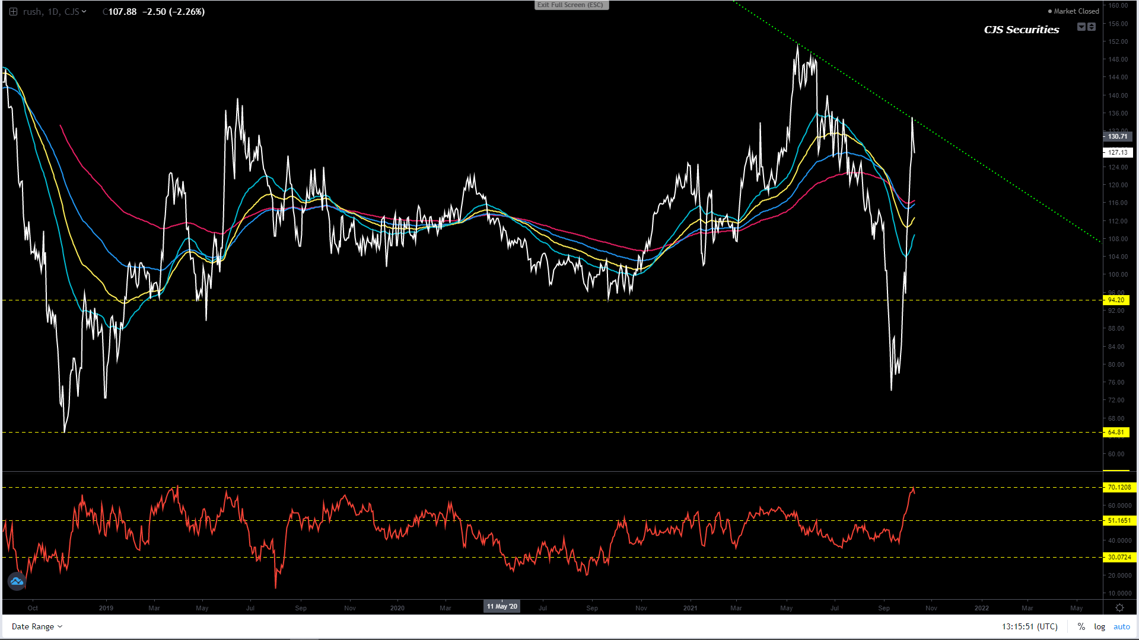1139x640 pixels.
Task: Open chart settings gear icon
Action: (x=1119, y=608)
